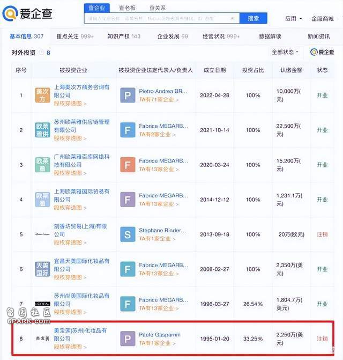Expand 股权穿透图 for 上海美次方商务咨询
The width and height of the screenshot is (343, 360).
pyautogui.click(x=70, y=104)
